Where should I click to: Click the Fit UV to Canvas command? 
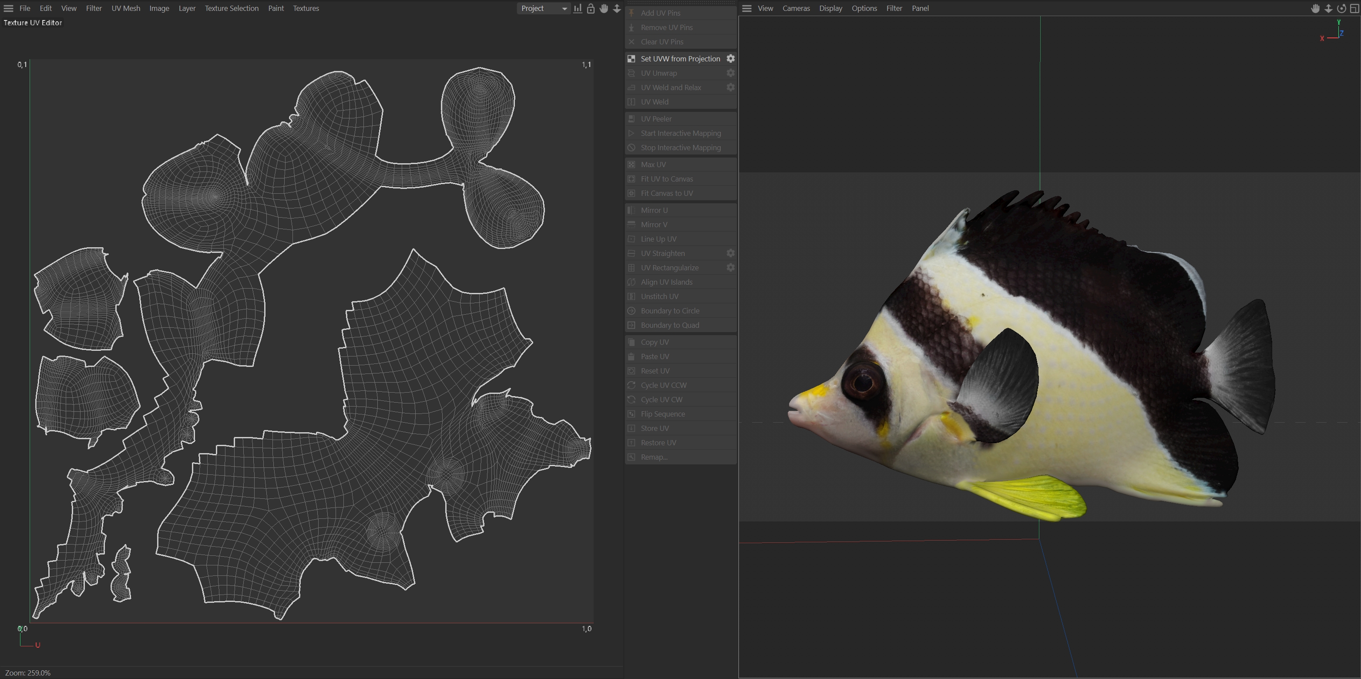point(667,179)
